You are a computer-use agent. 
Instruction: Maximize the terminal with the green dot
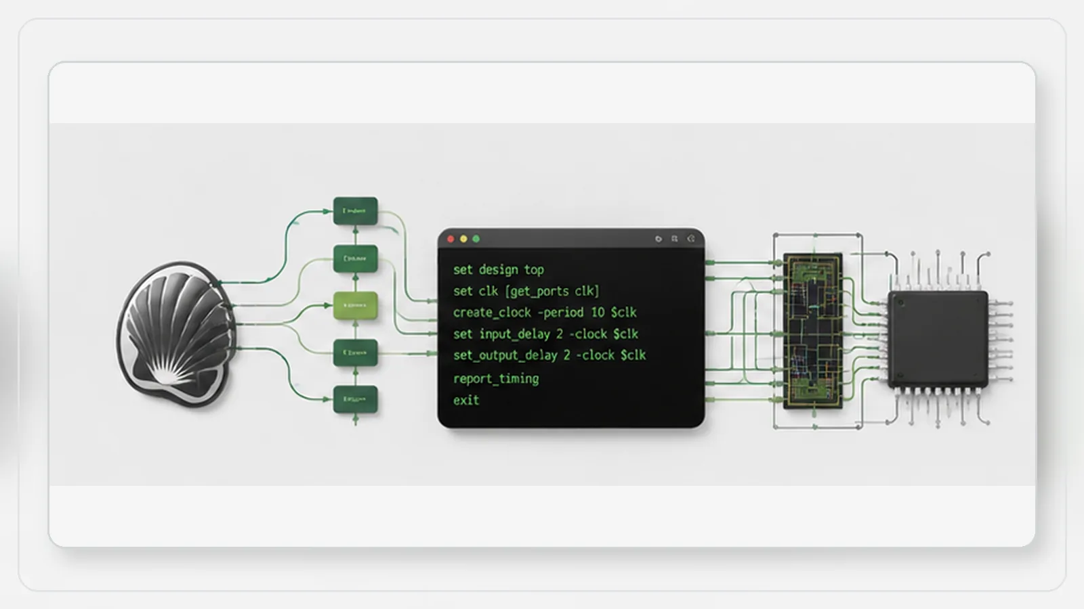[476, 239]
